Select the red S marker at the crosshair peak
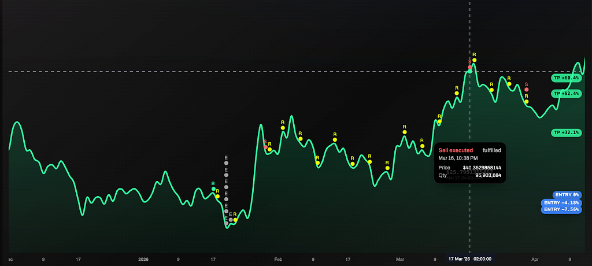The image size is (592, 266). (469, 68)
